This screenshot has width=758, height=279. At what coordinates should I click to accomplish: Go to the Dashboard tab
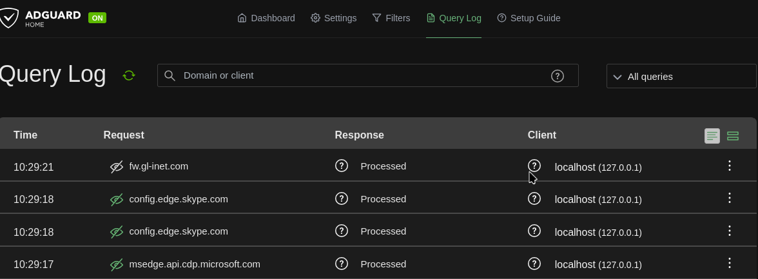(266, 18)
